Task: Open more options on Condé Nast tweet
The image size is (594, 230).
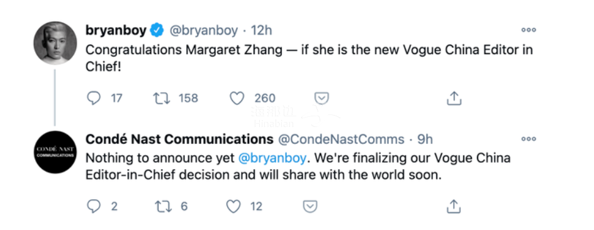Action: [x=529, y=140]
